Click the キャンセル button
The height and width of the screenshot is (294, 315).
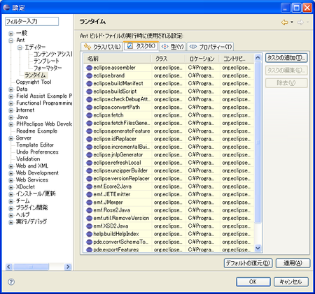[291, 281]
